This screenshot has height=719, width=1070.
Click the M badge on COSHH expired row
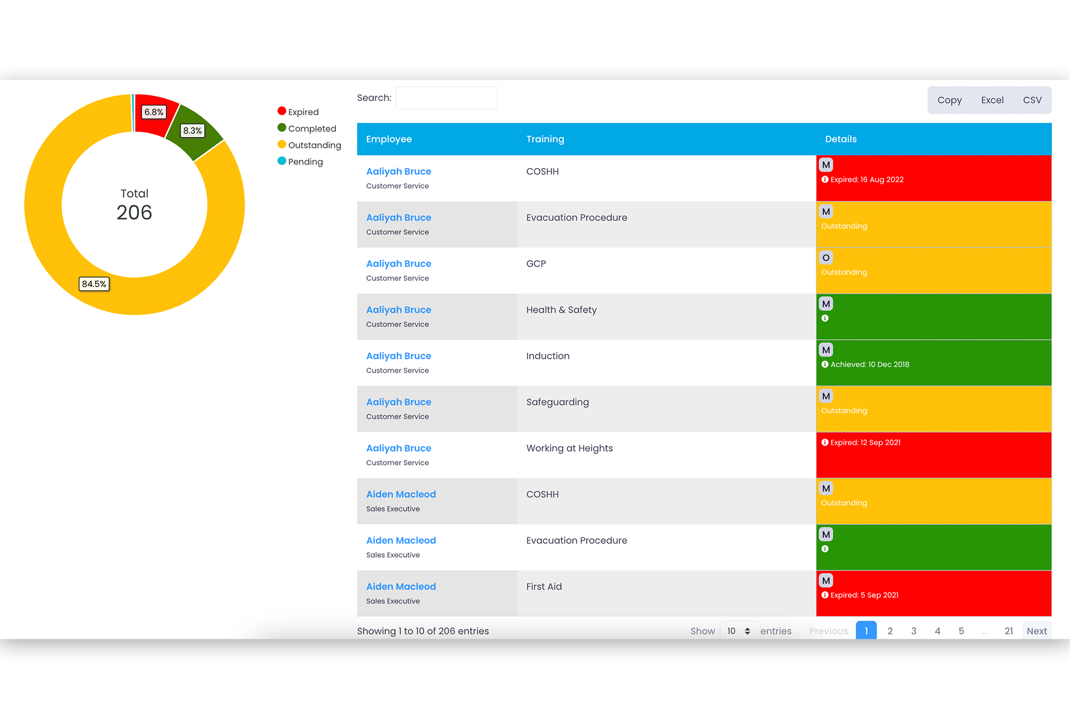826,165
